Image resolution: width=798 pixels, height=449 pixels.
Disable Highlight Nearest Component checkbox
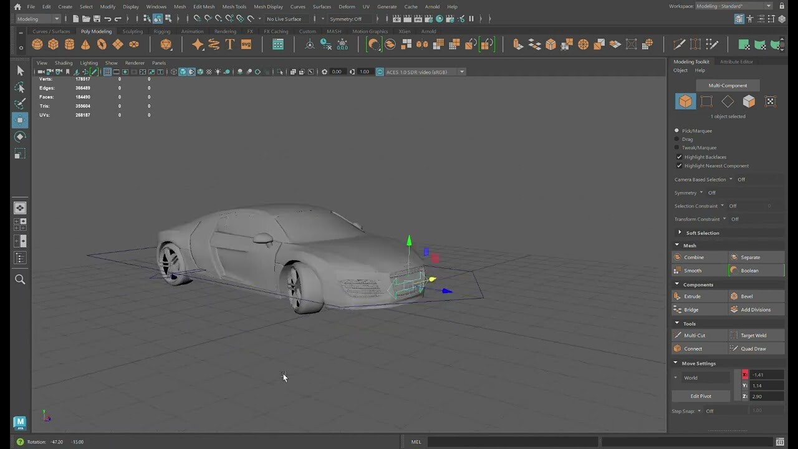tap(679, 166)
